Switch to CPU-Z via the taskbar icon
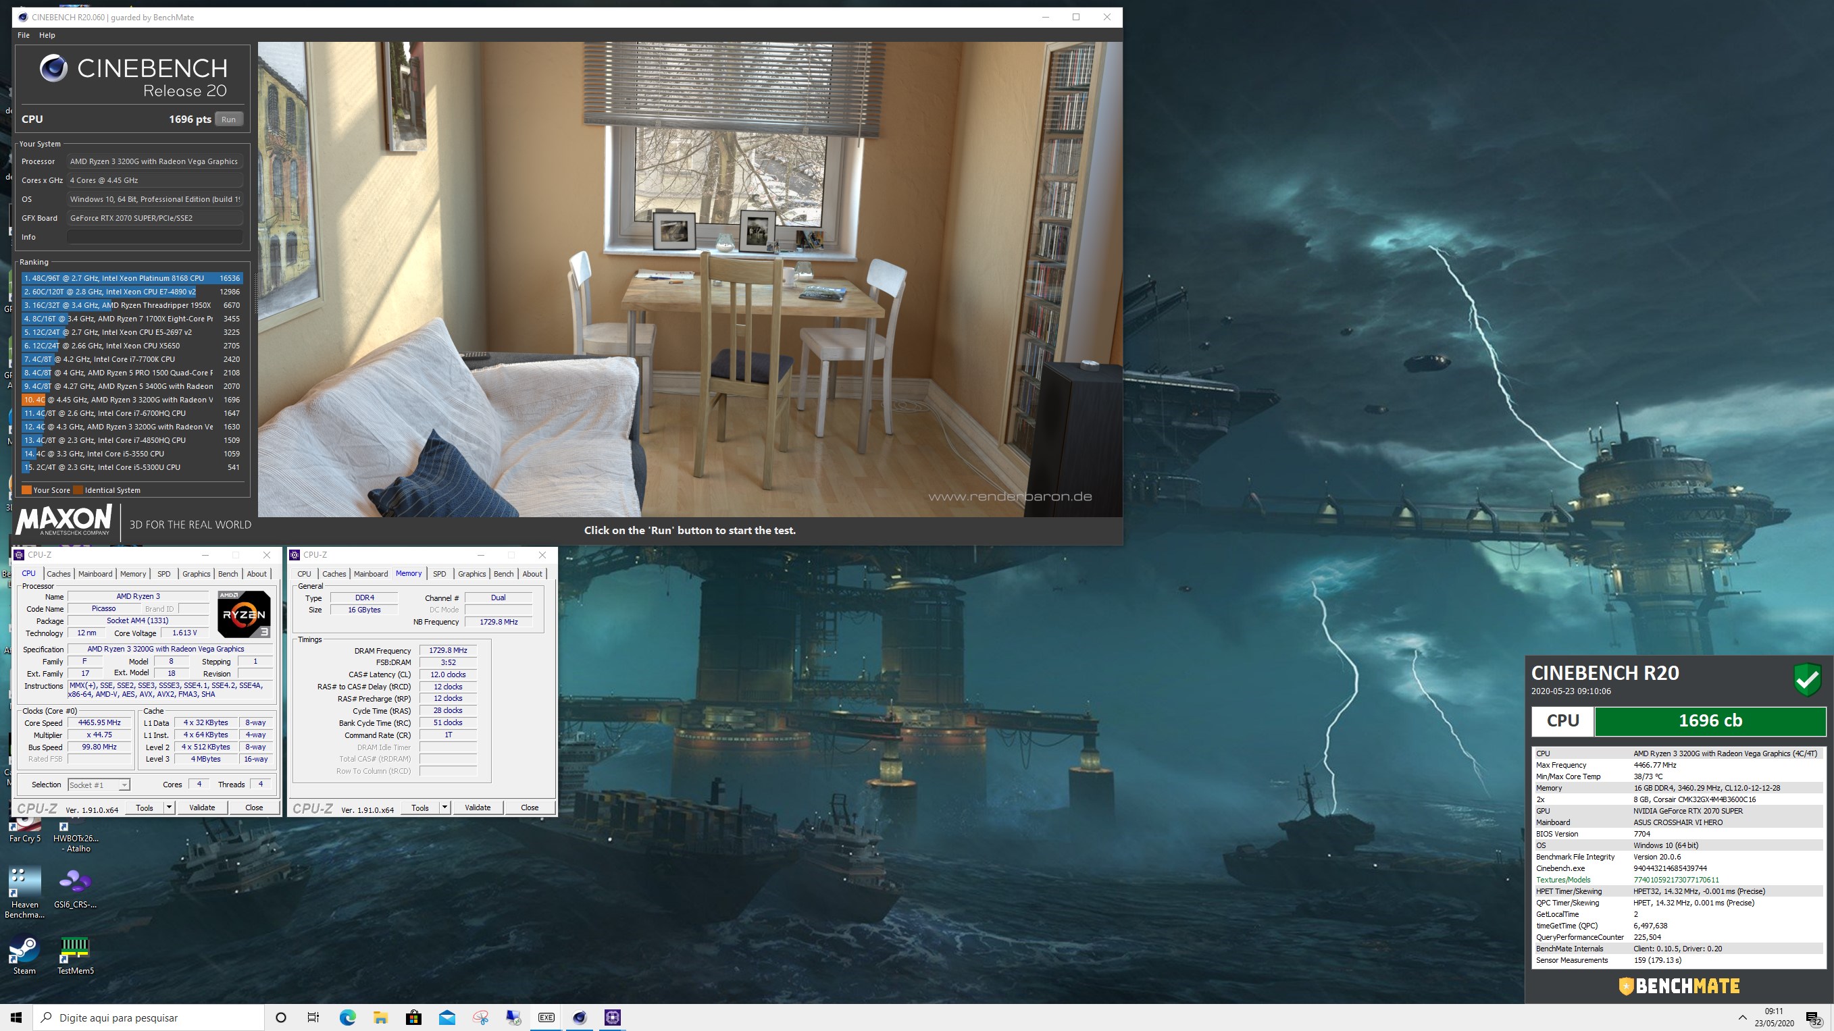 612,1017
